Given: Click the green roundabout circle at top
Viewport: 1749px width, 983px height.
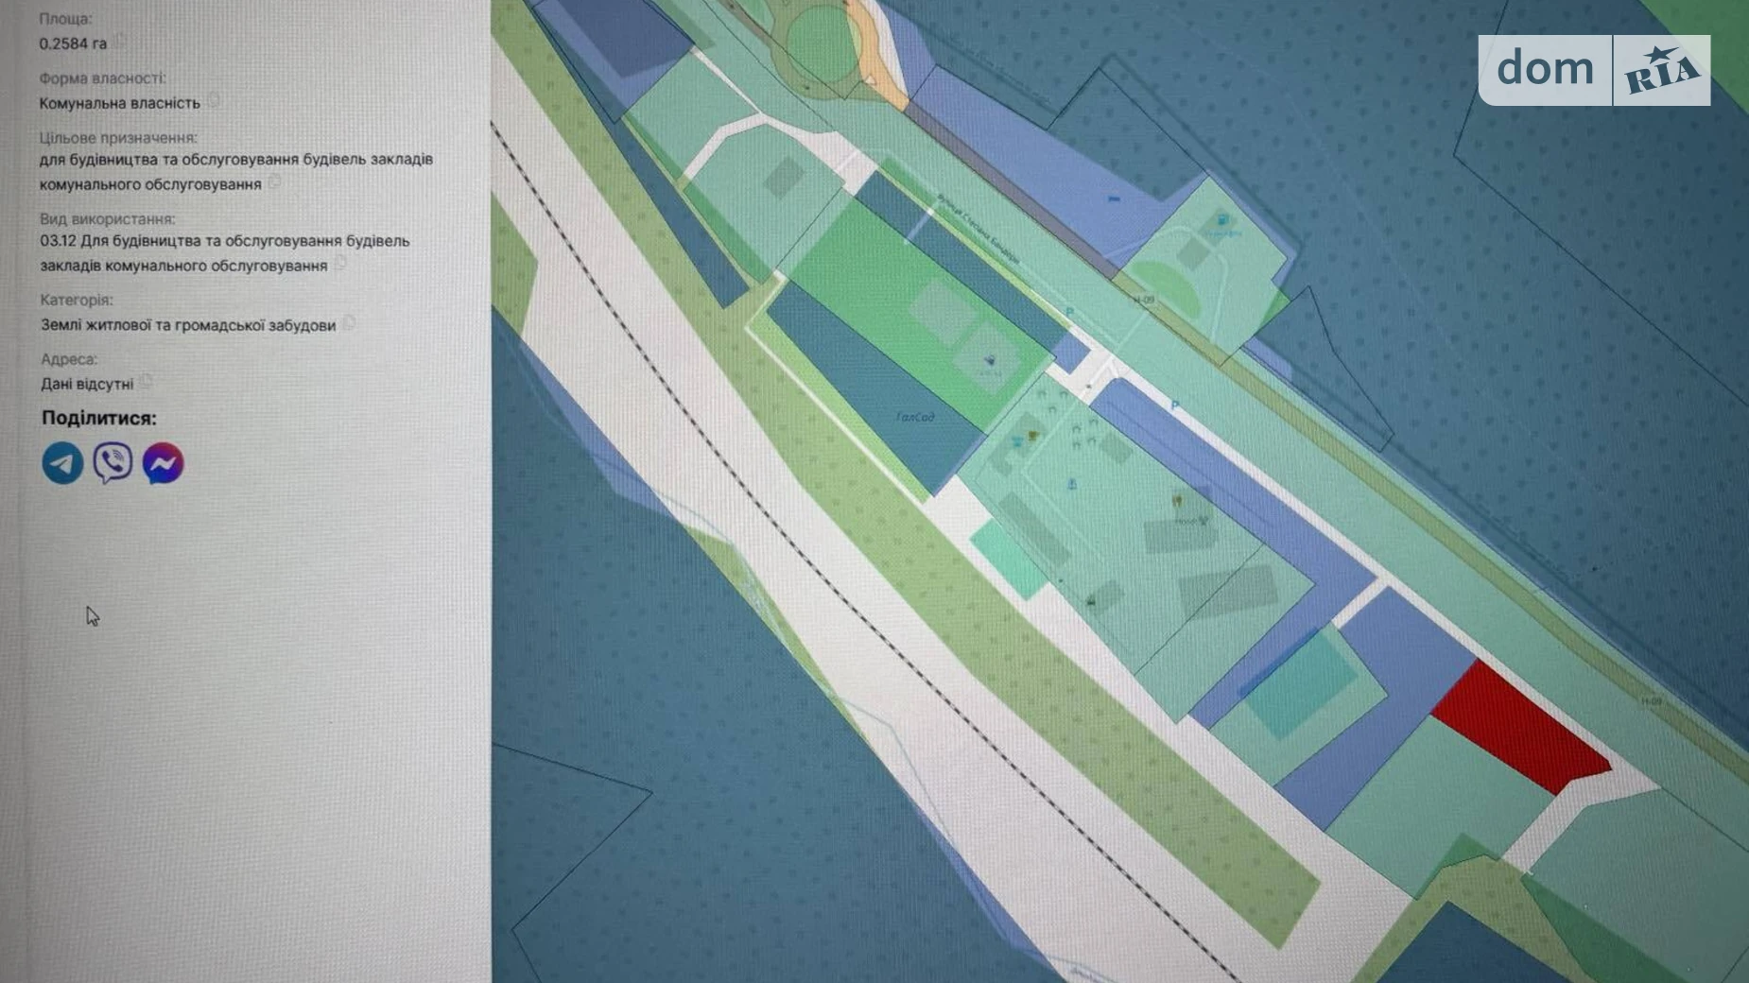Looking at the screenshot, I should (x=819, y=43).
